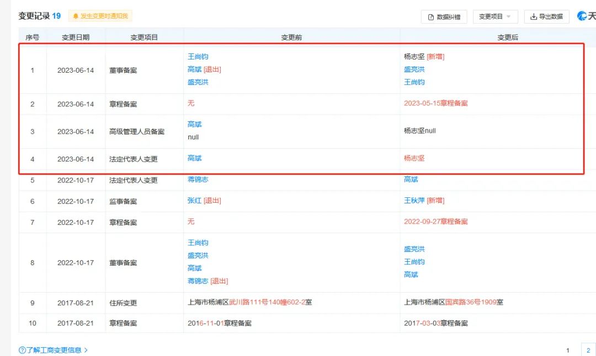
Task: Go to page 2 of change records
Action: [588, 350]
